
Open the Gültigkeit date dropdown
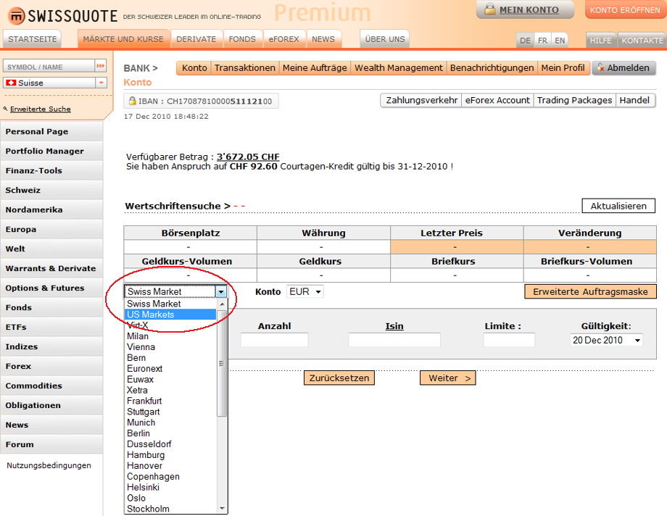[x=606, y=341]
